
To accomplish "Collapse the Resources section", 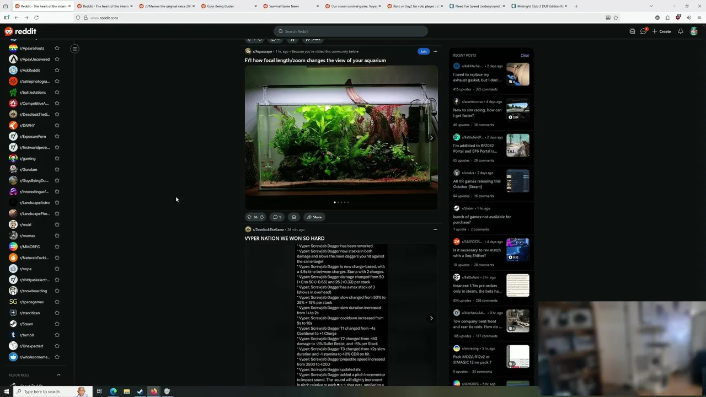I will 58,375.
